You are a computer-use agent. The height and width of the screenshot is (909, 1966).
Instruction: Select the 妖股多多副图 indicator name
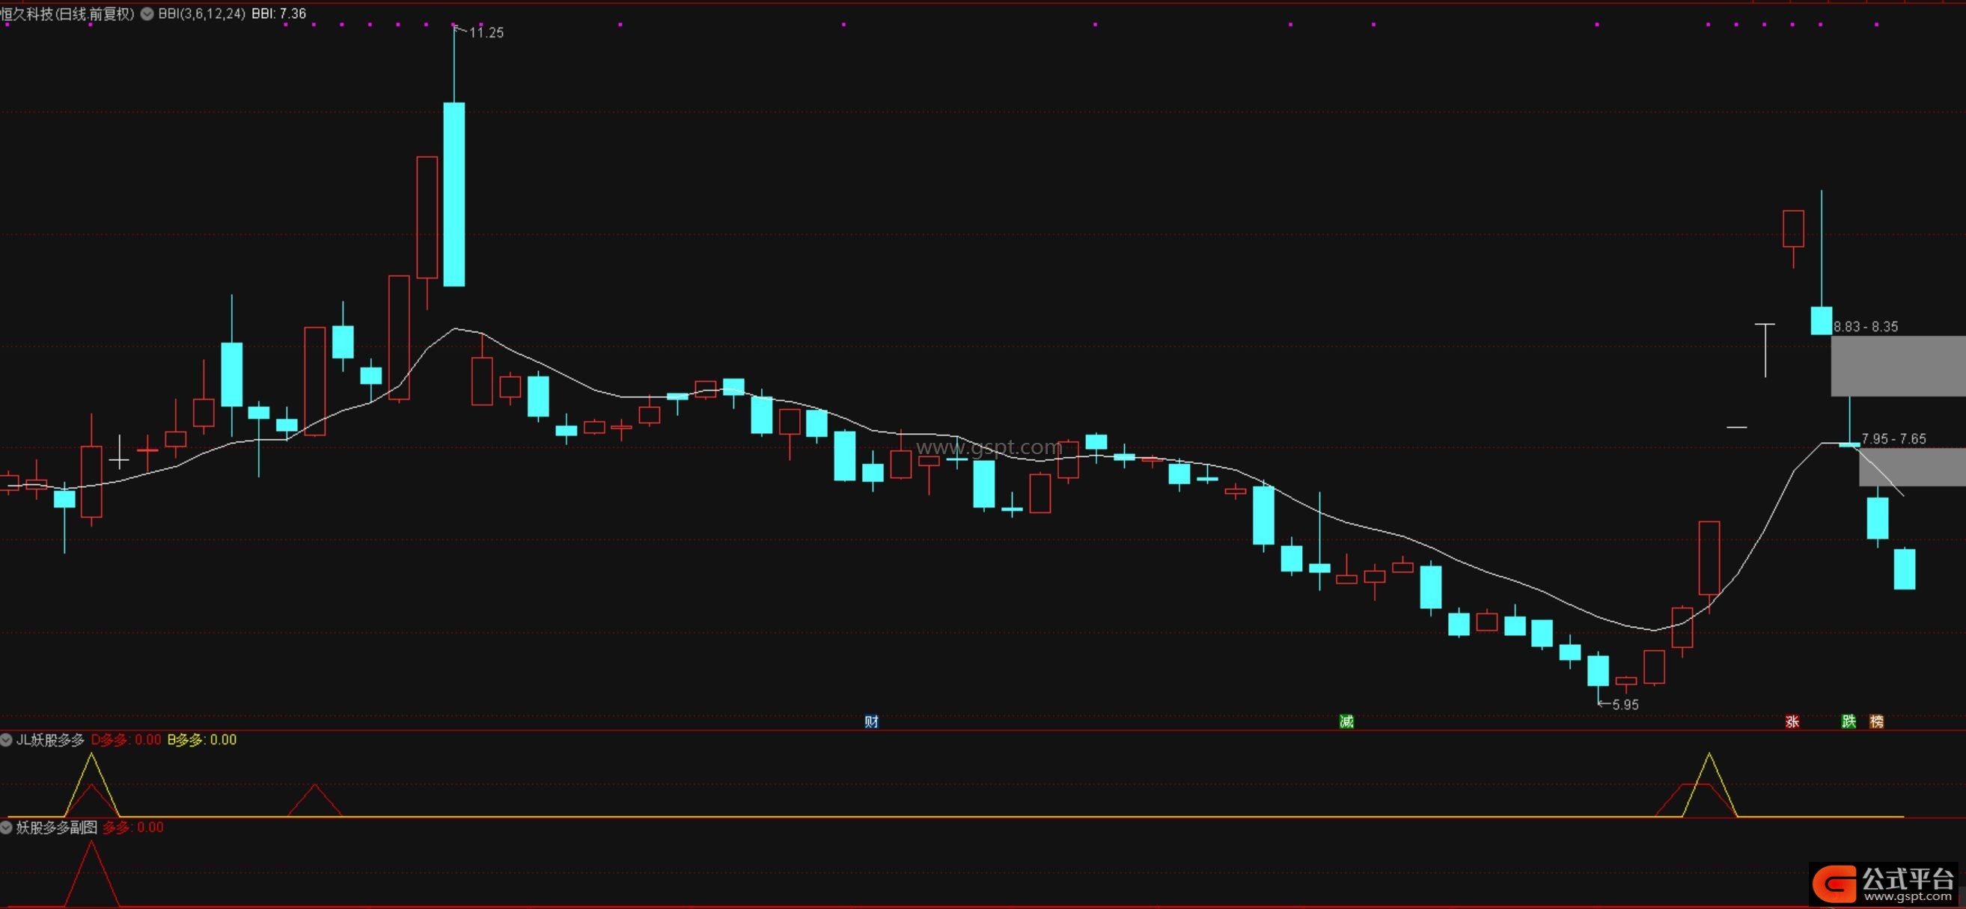(x=56, y=827)
